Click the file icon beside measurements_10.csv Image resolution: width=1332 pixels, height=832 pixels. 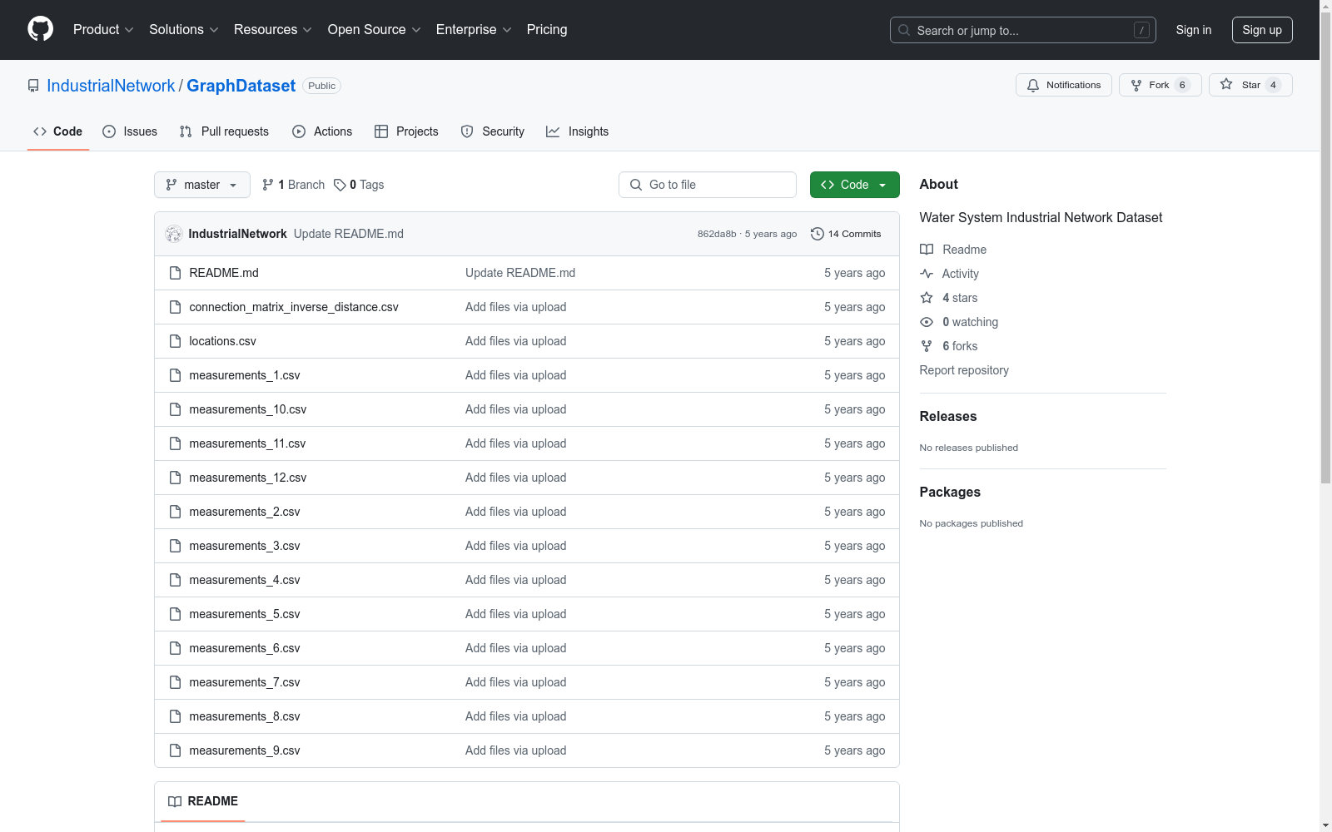(175, 409)
